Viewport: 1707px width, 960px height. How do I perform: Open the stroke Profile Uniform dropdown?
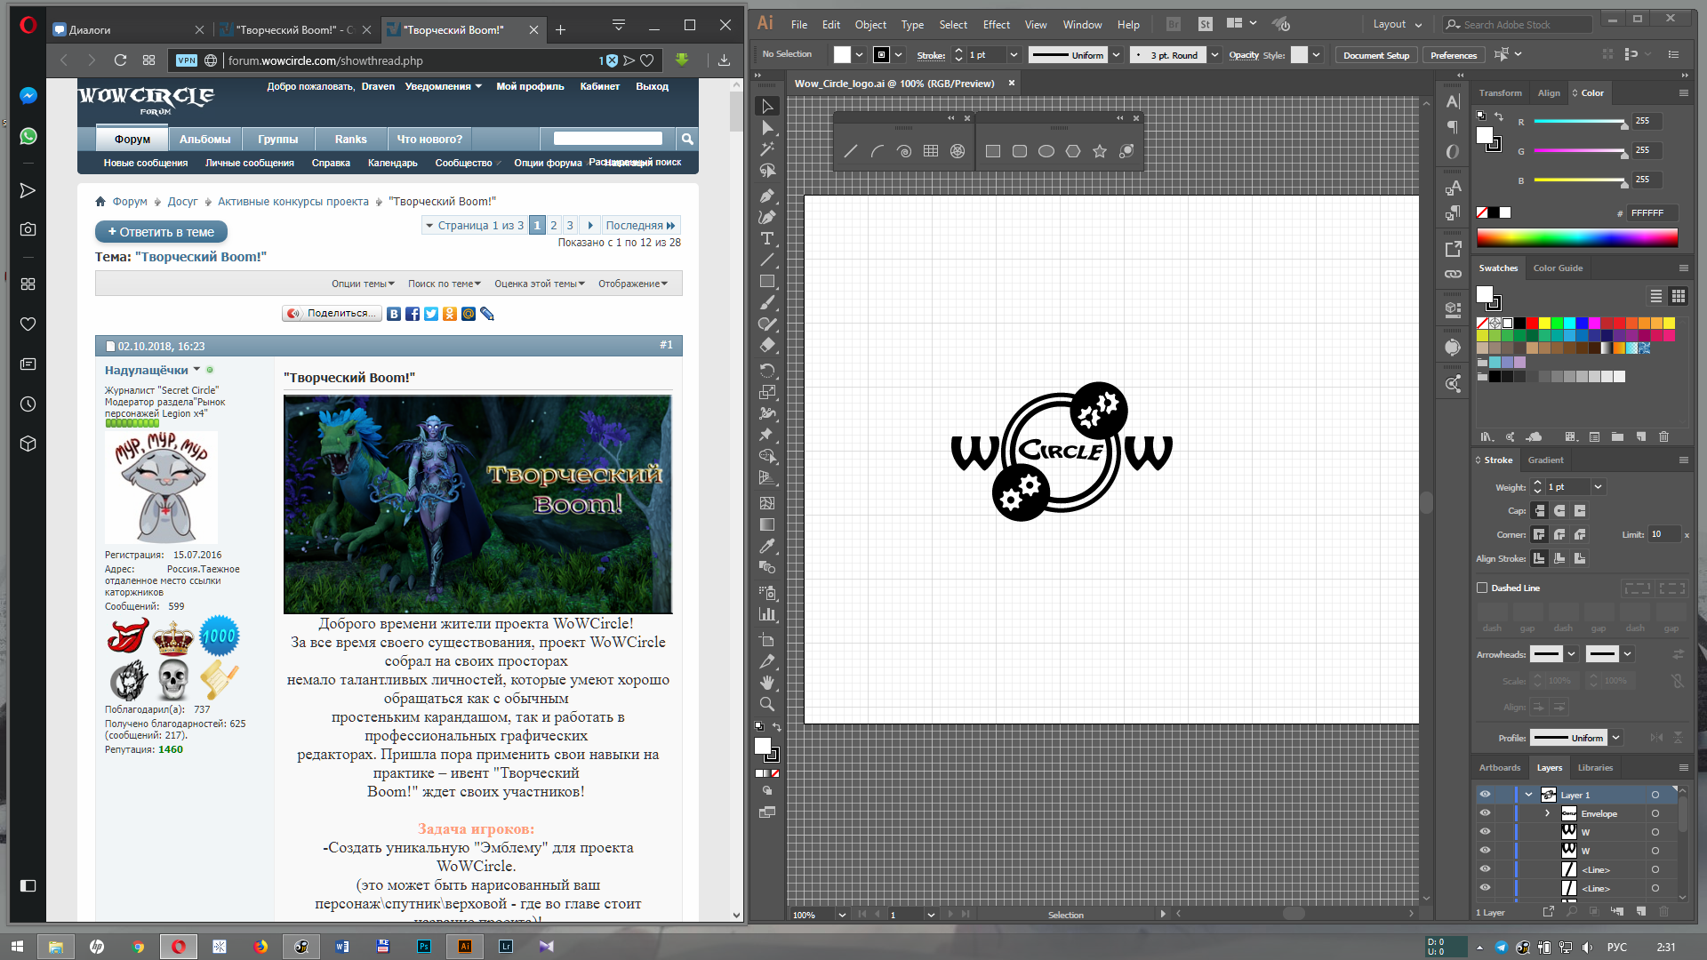click(x=1615, y=738)
